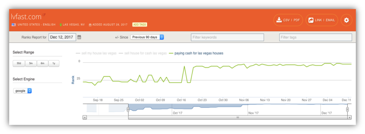The height and width of the screenshot is (134, 365).
Task: Toggle 'sell my house las vegas' series
Action: tap(96, 53)
